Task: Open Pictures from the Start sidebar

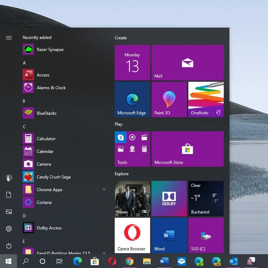Action: [x=9, y=212]
